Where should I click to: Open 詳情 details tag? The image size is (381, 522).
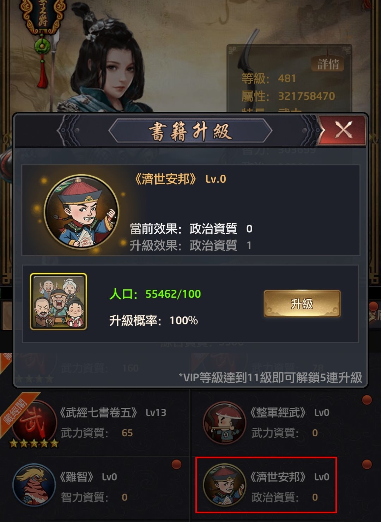click(x=328, y=64)
